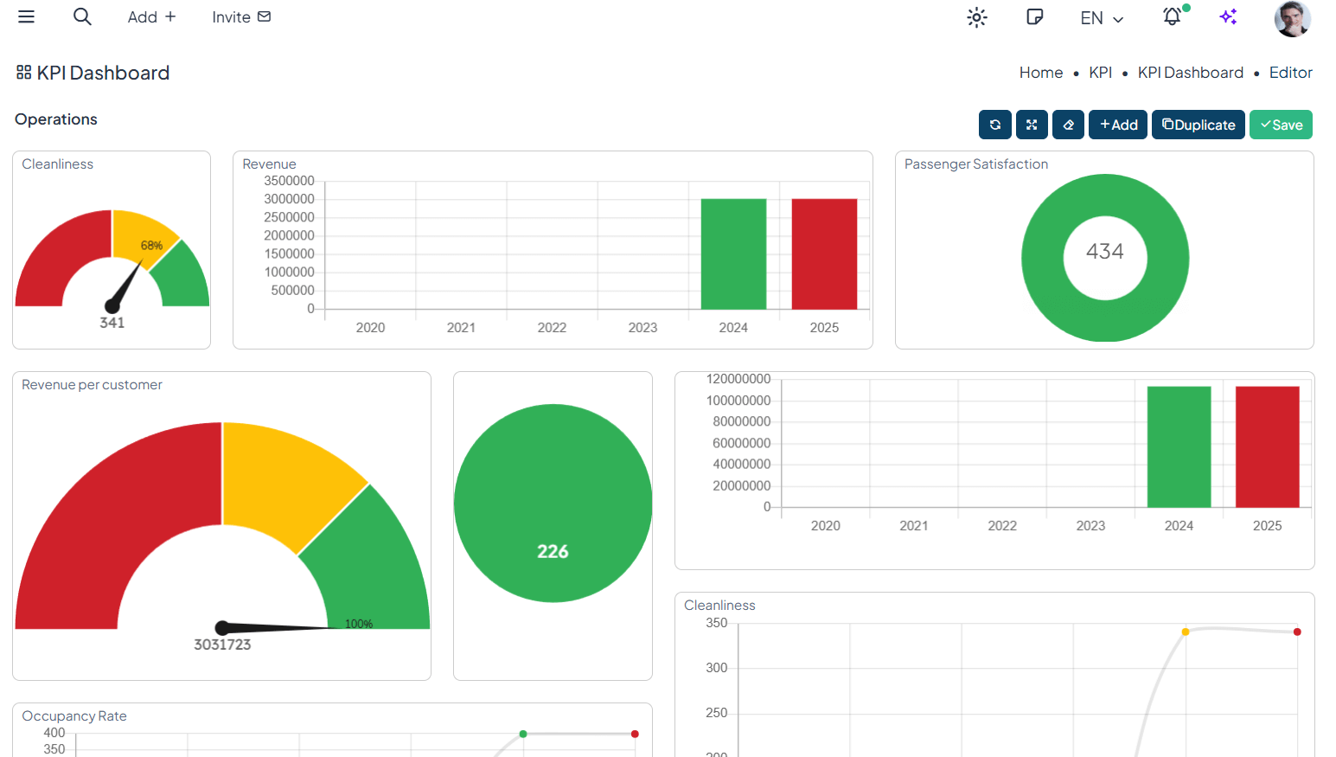
Task: Open the hamburger menu
Action: (x=26, y=17)
